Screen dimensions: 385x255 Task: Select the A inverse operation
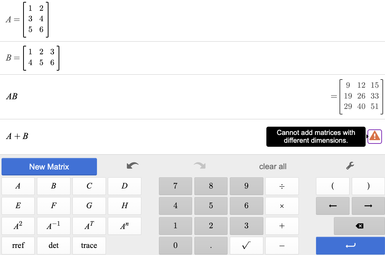point(53,226)
